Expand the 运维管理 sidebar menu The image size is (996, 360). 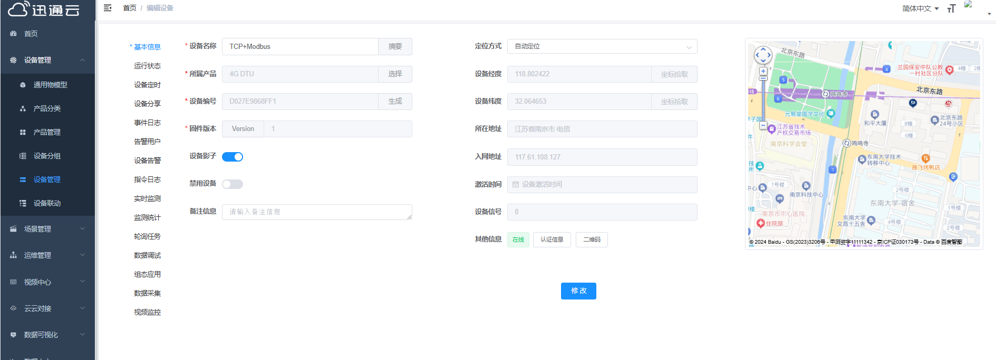(x=47, y=255)
